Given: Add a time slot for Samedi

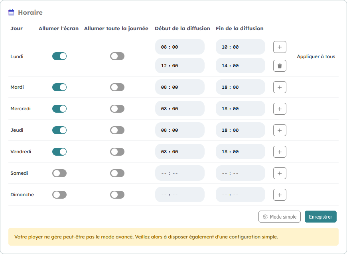Looking at the screenshot, I should pyautogui.click(x=280, y=173).
